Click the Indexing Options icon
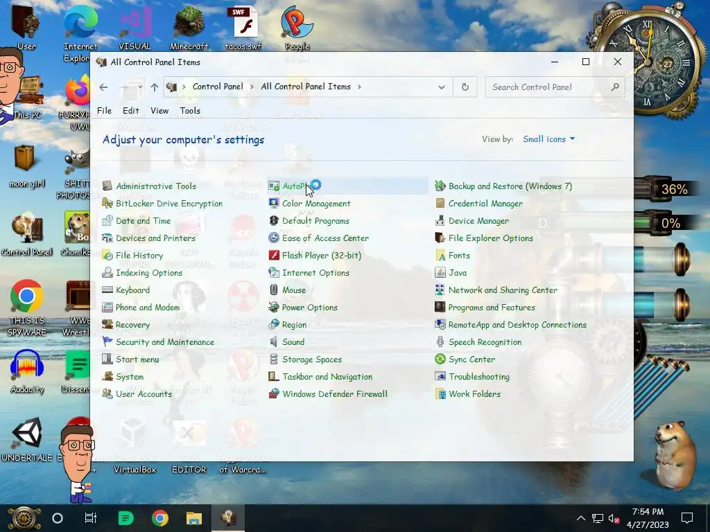710x532 pixels. pos(107,272)
